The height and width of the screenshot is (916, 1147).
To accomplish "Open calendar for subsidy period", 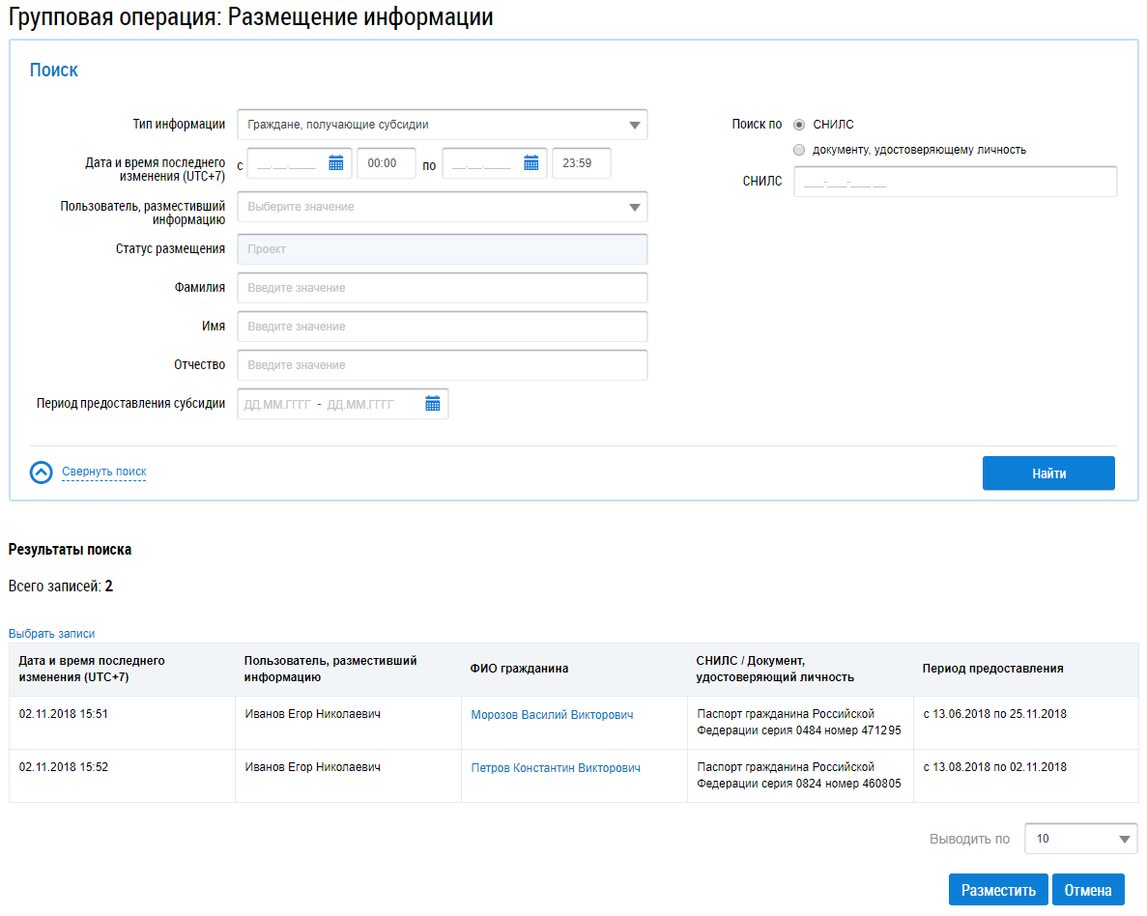I will [x=433, y=404].
